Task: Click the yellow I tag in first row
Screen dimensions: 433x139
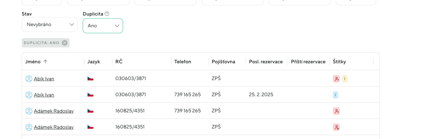Action: click(x=345, y=79)
